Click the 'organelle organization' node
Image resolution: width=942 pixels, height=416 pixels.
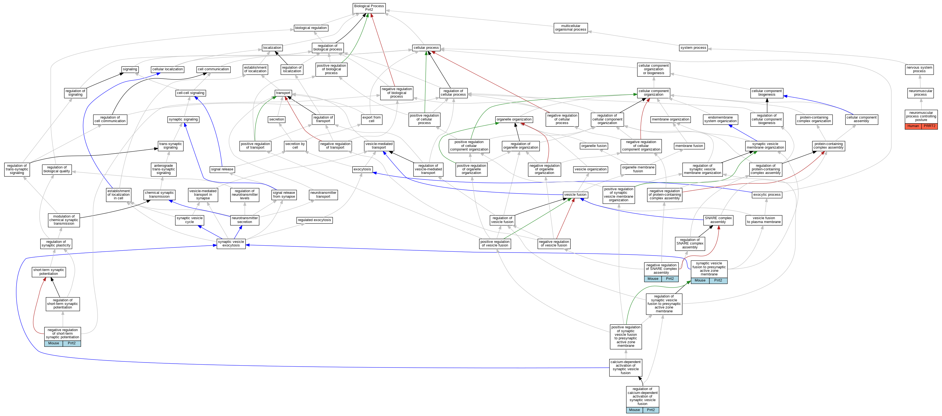click(514, 120)
